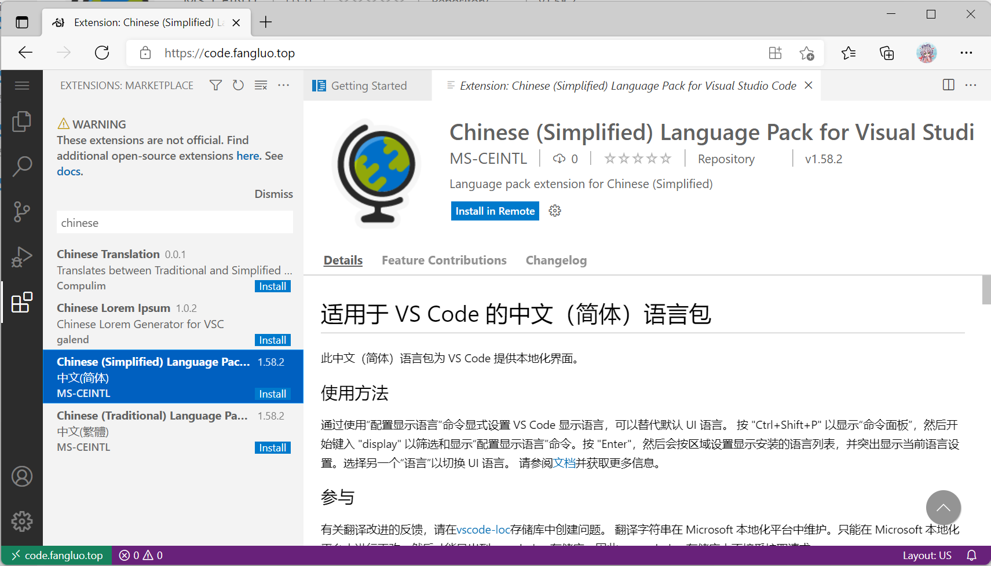
Task: Click the extension title heading
Action: tap(712, 133)
